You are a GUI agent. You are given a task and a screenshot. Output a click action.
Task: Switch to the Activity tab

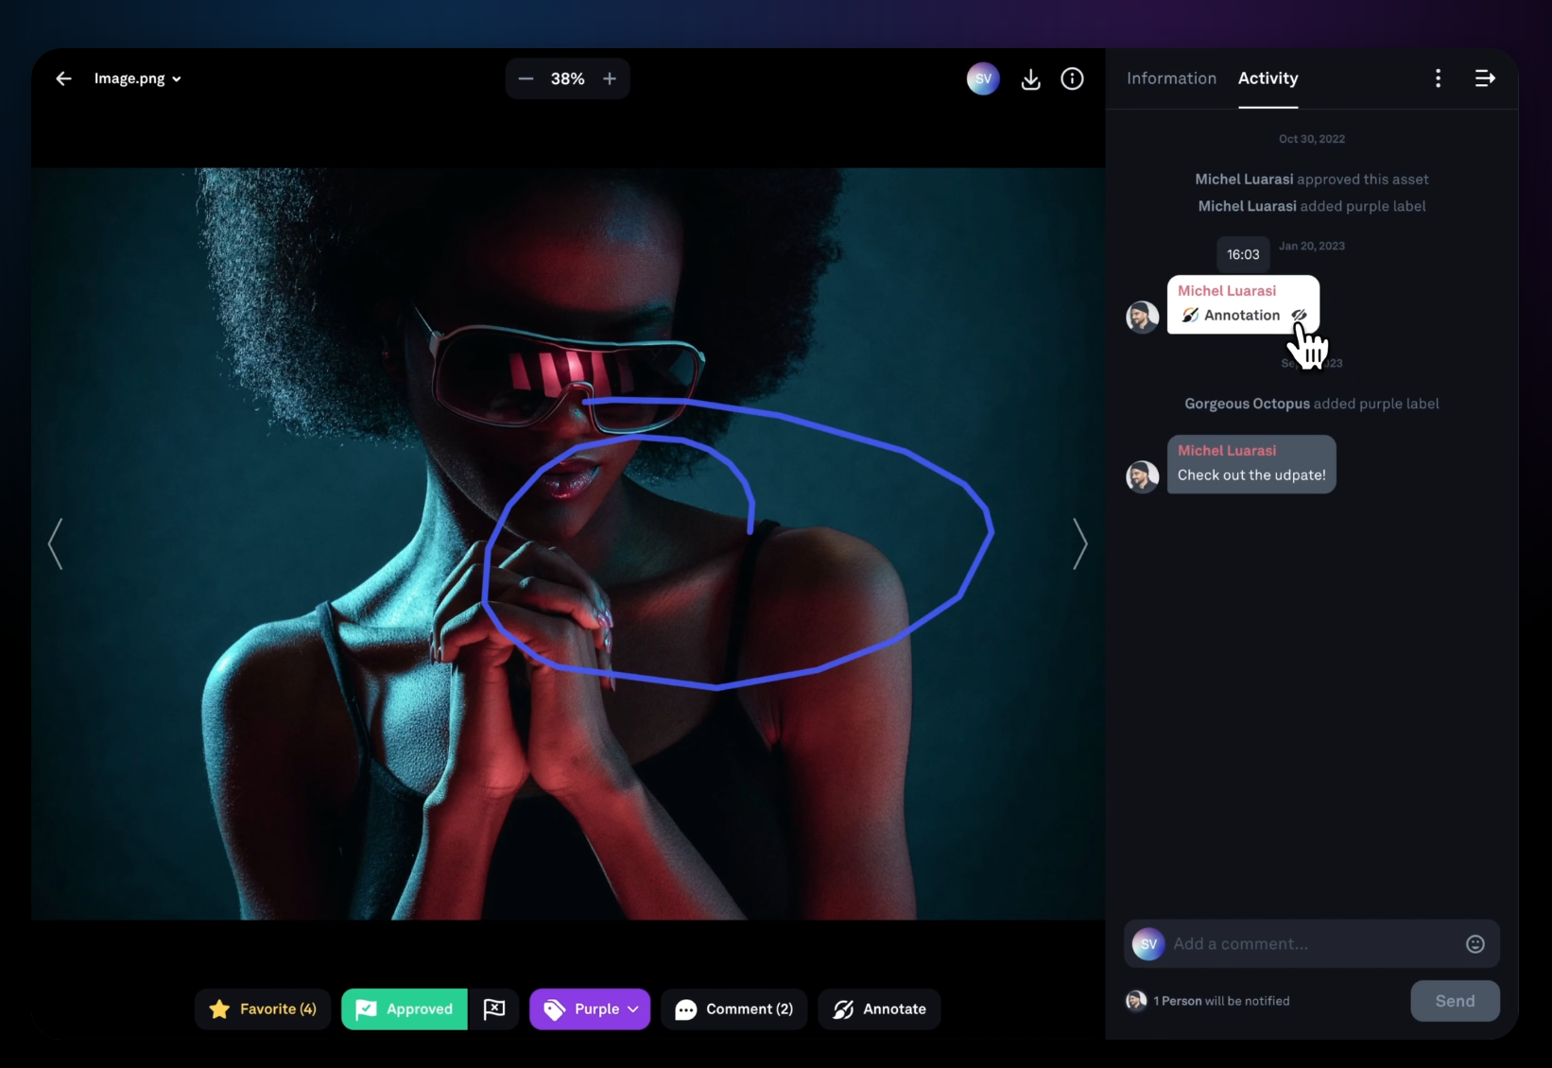(x=1267, y=78)
